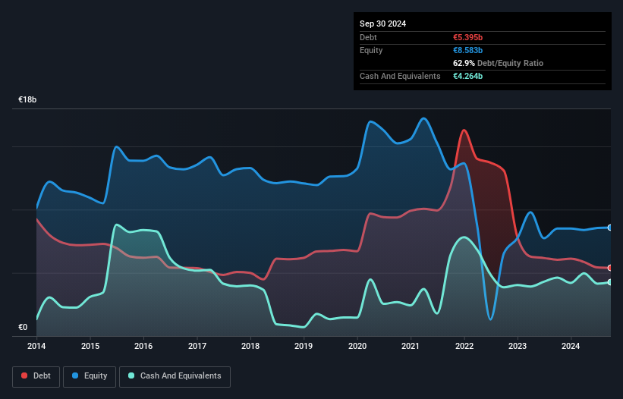Click the Debt label in tooltip
Screen dimensions: 623x399
click(368, 37)
